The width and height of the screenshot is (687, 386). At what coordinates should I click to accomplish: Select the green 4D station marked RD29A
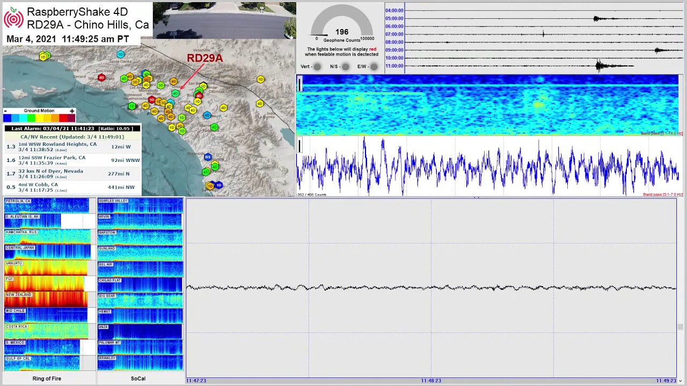coord(175,93)
